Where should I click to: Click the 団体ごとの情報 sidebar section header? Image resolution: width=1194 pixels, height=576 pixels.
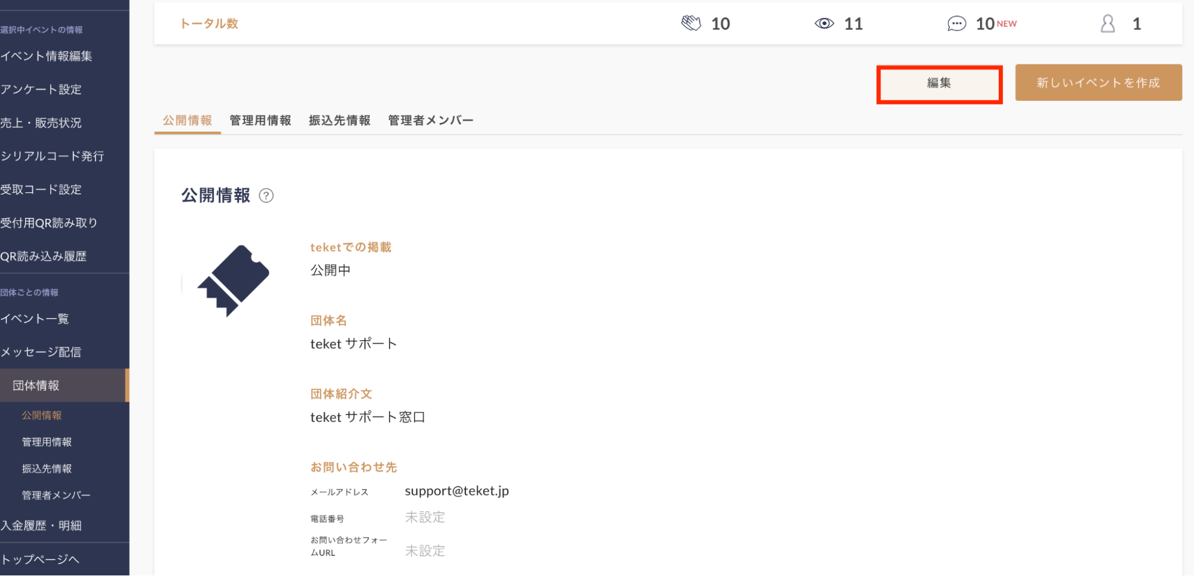pyautogui.click(x=29, y=292)
